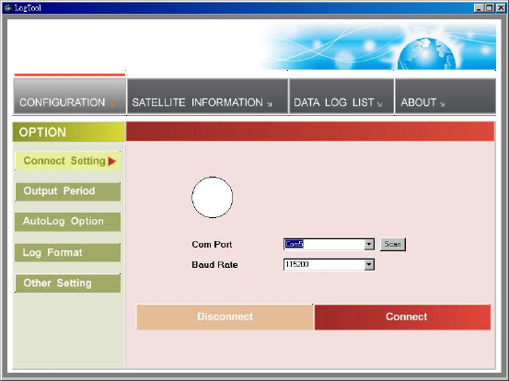Click the arrow icon next to ABOUT

tap(442, 104)
